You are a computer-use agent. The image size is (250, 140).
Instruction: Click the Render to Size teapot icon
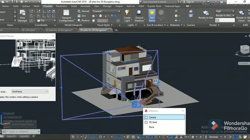[205, 13]
